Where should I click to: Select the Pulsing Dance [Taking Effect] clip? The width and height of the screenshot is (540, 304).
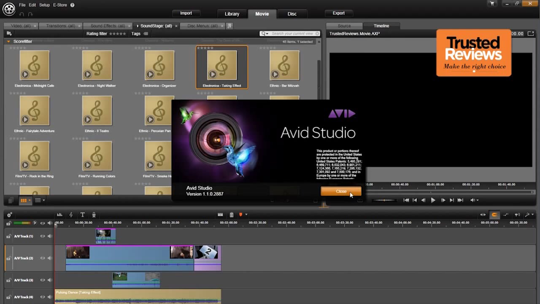point(138,296)
